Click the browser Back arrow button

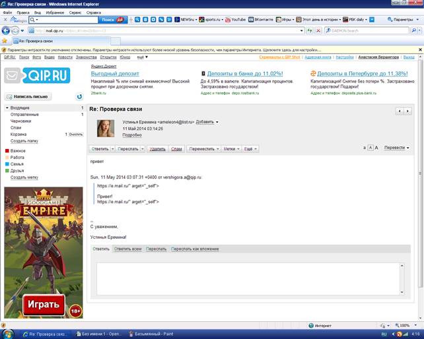6,30
